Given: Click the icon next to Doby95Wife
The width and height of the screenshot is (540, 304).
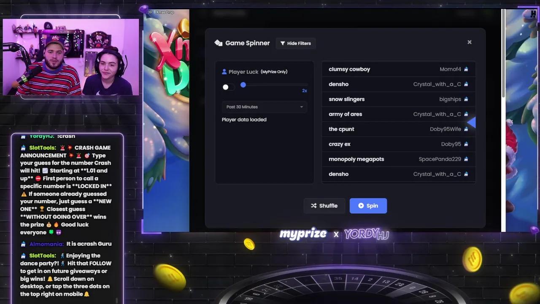Looking at the screenshot, I should click(466, 129).
